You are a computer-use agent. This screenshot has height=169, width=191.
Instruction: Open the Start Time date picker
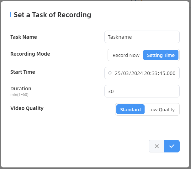click(x=142, y=73)
